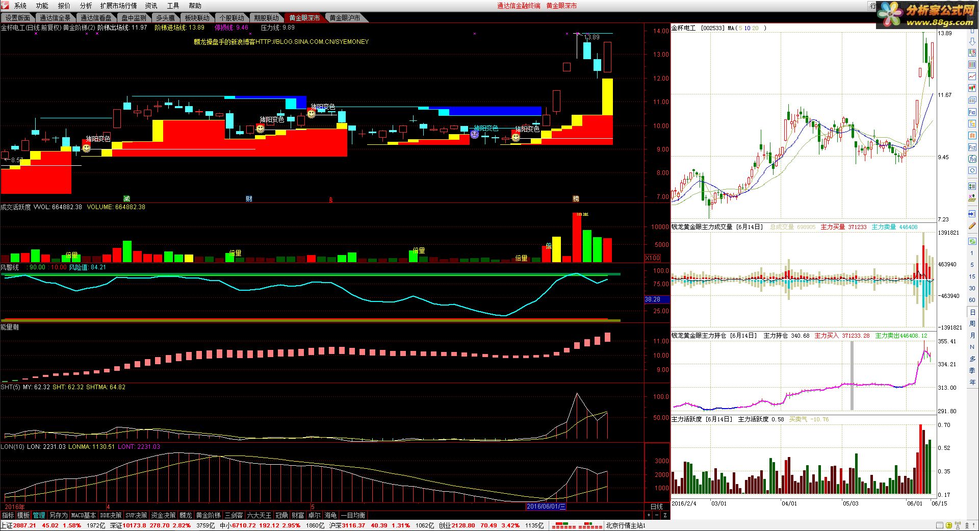Open the 分析 menu

(86, 6)
